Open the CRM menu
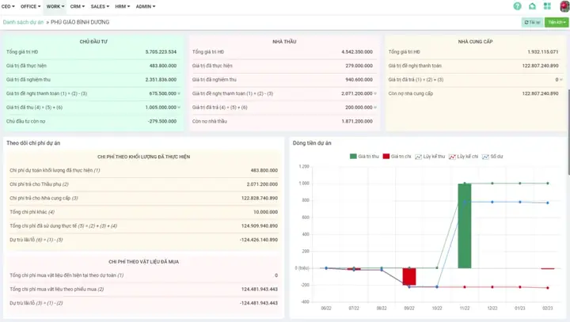 point(77,6)
